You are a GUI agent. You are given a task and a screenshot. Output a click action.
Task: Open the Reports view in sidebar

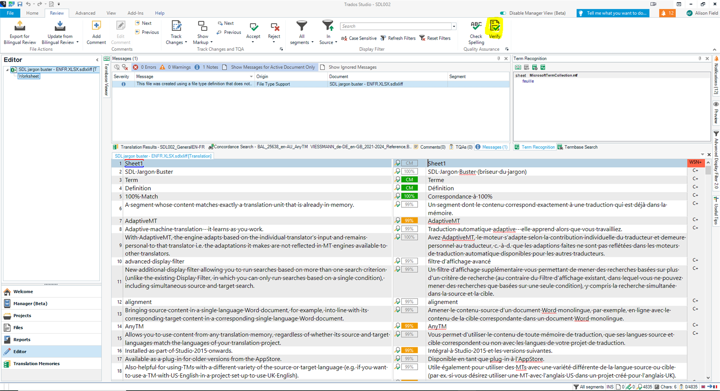(x=52, y=339)
